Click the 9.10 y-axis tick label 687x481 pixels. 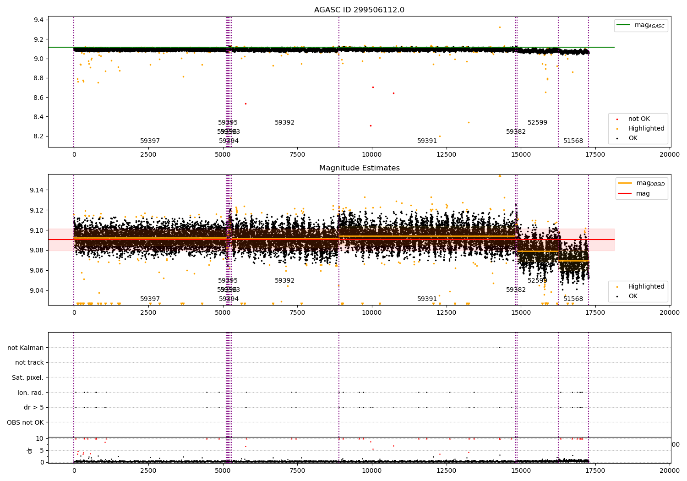pyautogui.click(x=37, y=230)
